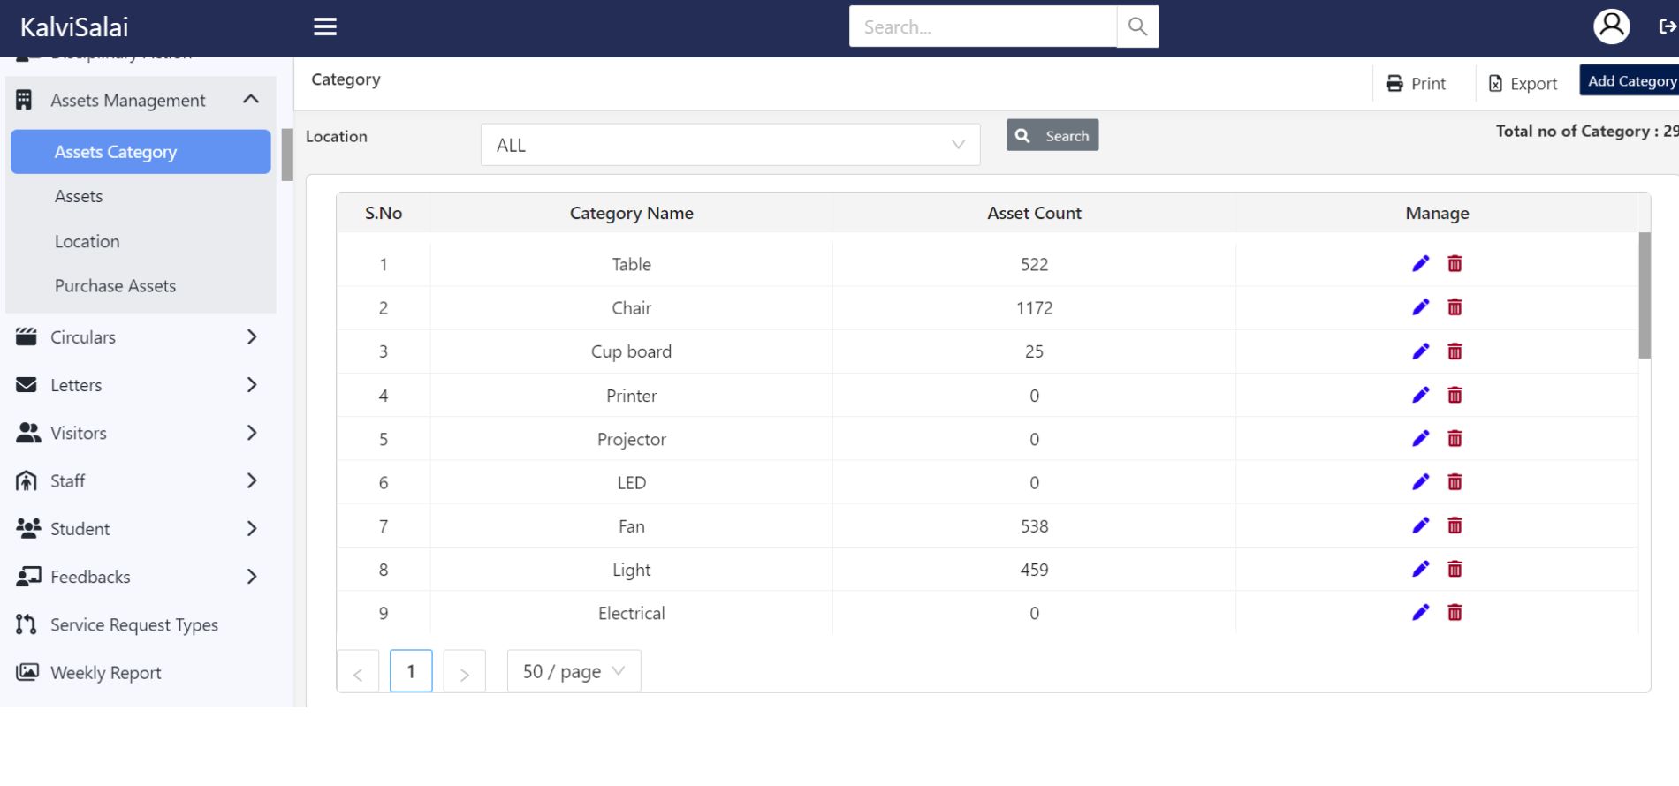Viewport: 1679px width, 786px height.
Task: Edit the Table category
Action: [x=1420, y=263]
